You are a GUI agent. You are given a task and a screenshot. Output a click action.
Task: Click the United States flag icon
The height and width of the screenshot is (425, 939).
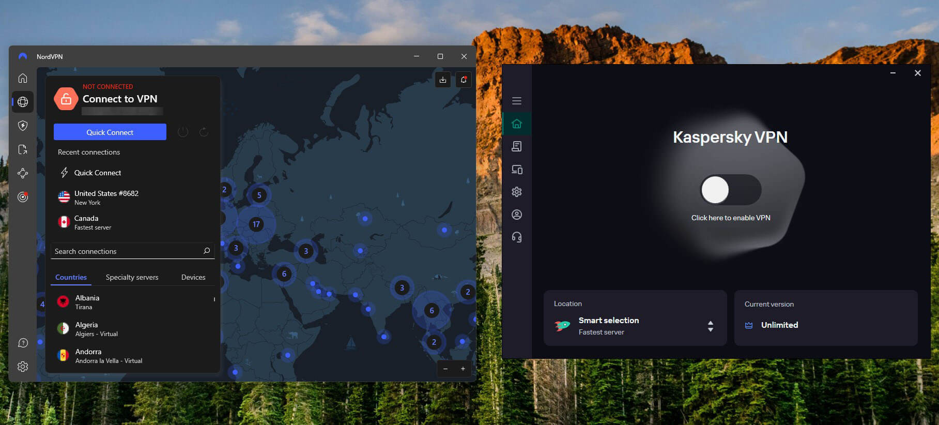(x=64, y=197)
